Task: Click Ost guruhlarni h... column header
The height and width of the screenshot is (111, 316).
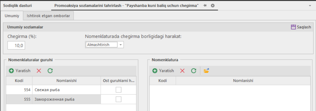Action: tap(118, 81)
